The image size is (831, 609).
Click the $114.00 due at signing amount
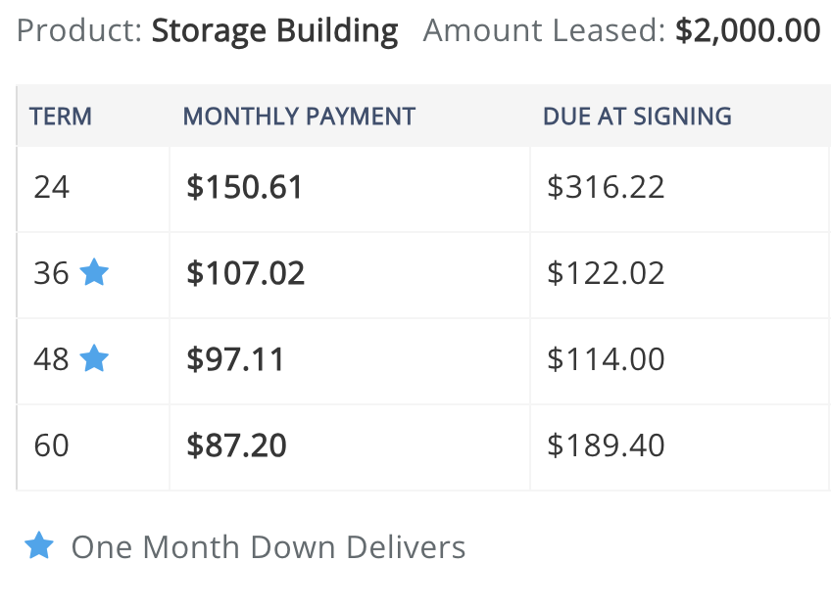[x=606, y=359]
